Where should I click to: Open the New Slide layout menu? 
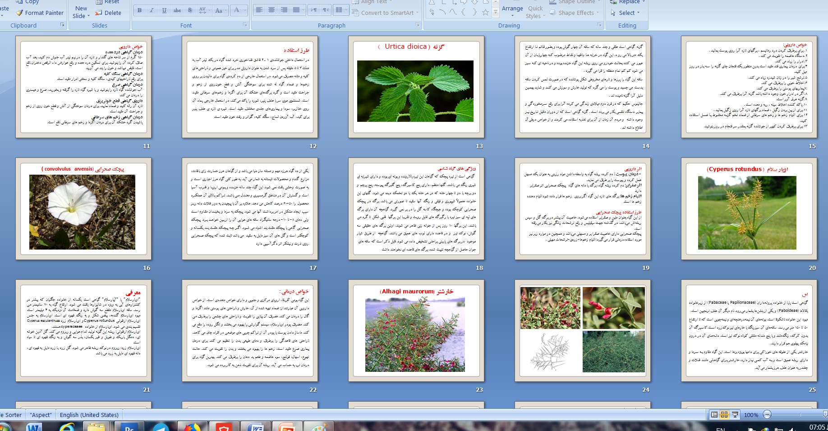[81, 12]
